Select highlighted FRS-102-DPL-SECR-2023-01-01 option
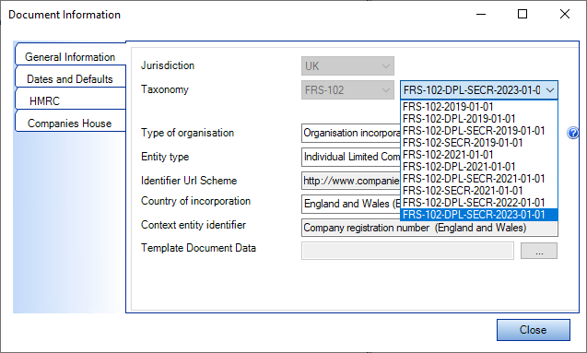The height and width of the screenshot is (353, 587). pos(479,215)
